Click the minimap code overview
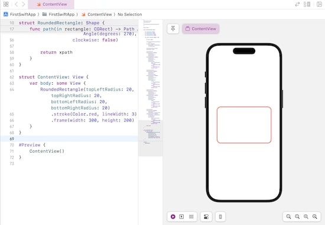 click(151, 87)
